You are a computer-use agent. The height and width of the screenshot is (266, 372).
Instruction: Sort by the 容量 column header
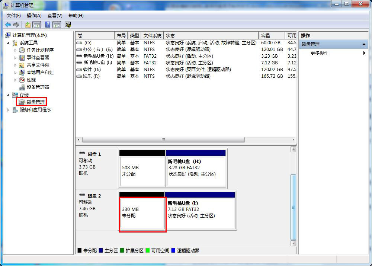pos(272,36)
